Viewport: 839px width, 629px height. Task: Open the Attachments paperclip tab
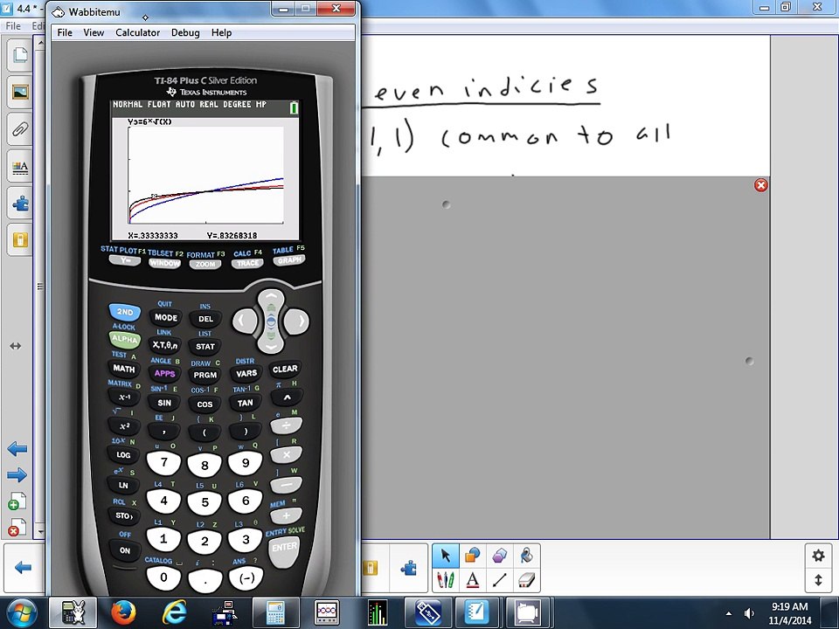(x=20, y=129)
